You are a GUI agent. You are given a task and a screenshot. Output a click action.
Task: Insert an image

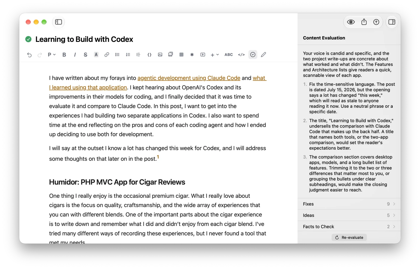160,55
